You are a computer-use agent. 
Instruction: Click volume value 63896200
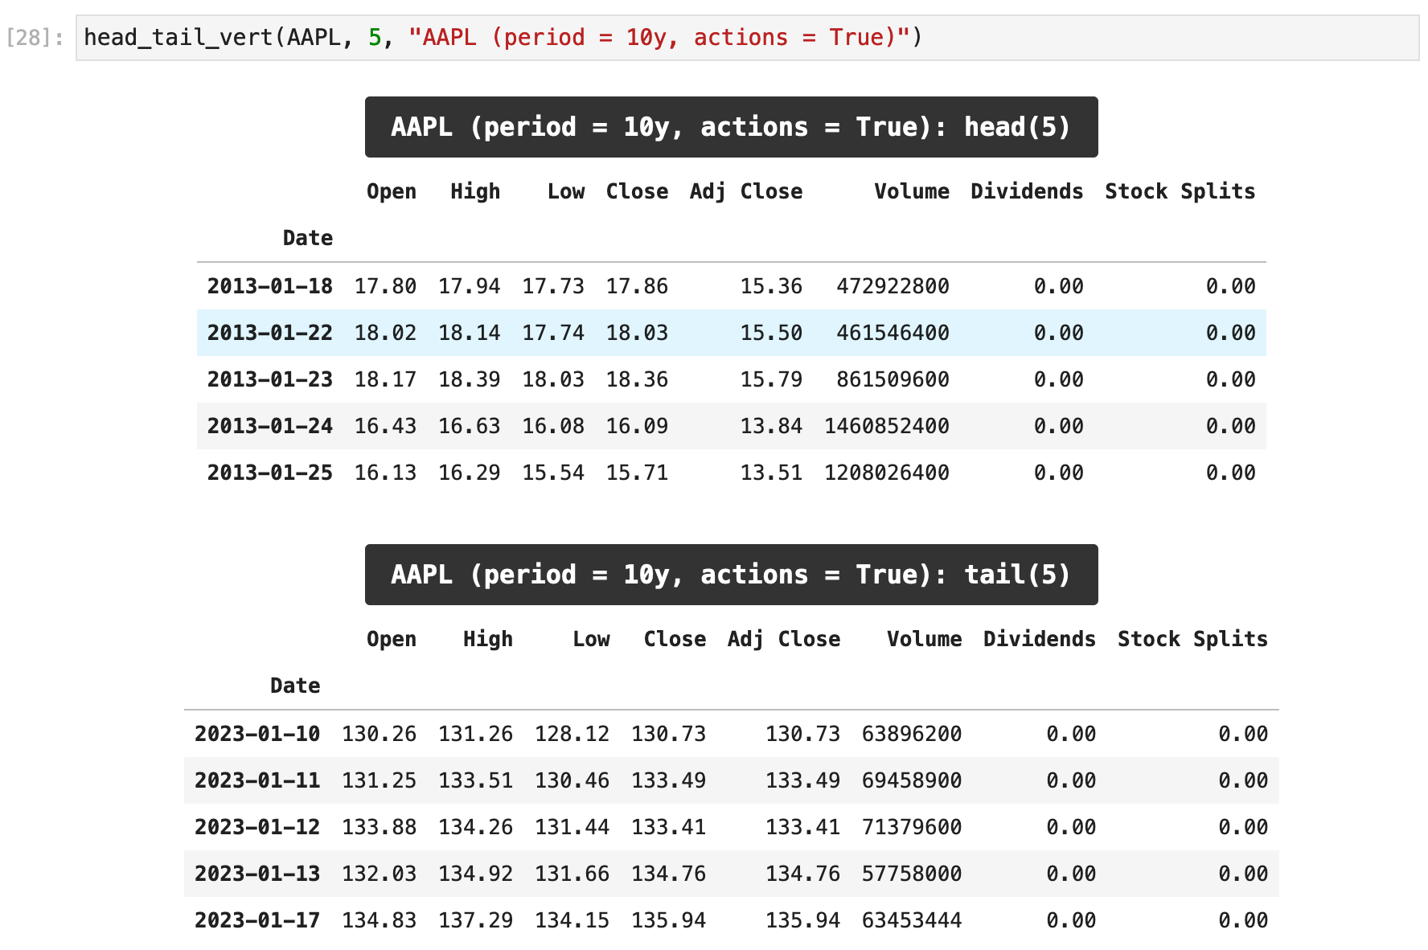tap(912, 734)
